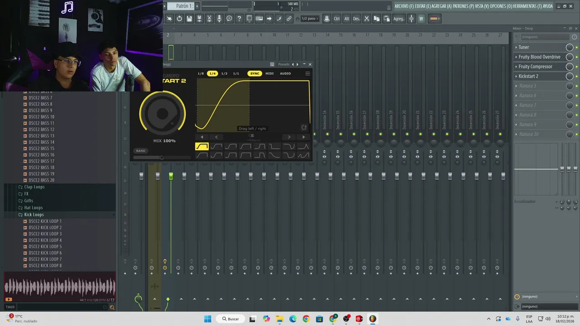Click the browser search magnifier icon beside TAGS
This screenshot has height=326, width=580.
pos(112,307)
